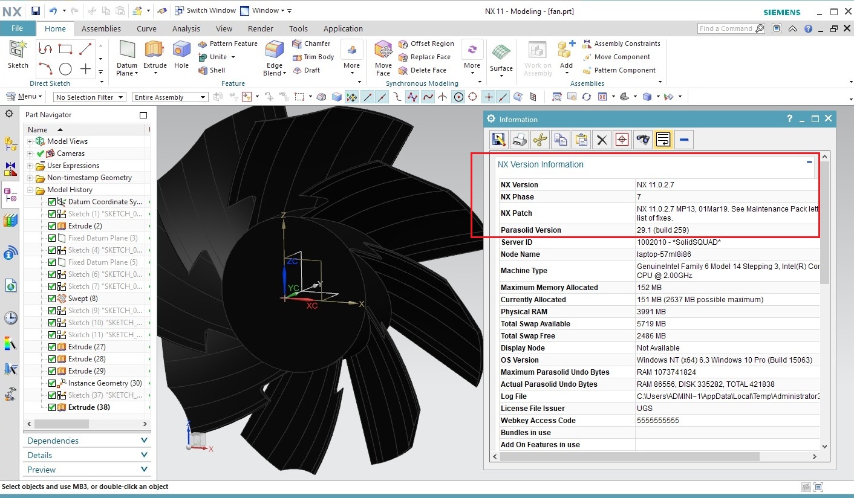The height and width of the screenshot is (498, 854).
Task: Open the History clock sidebar icon
Action: click(10, 318)
